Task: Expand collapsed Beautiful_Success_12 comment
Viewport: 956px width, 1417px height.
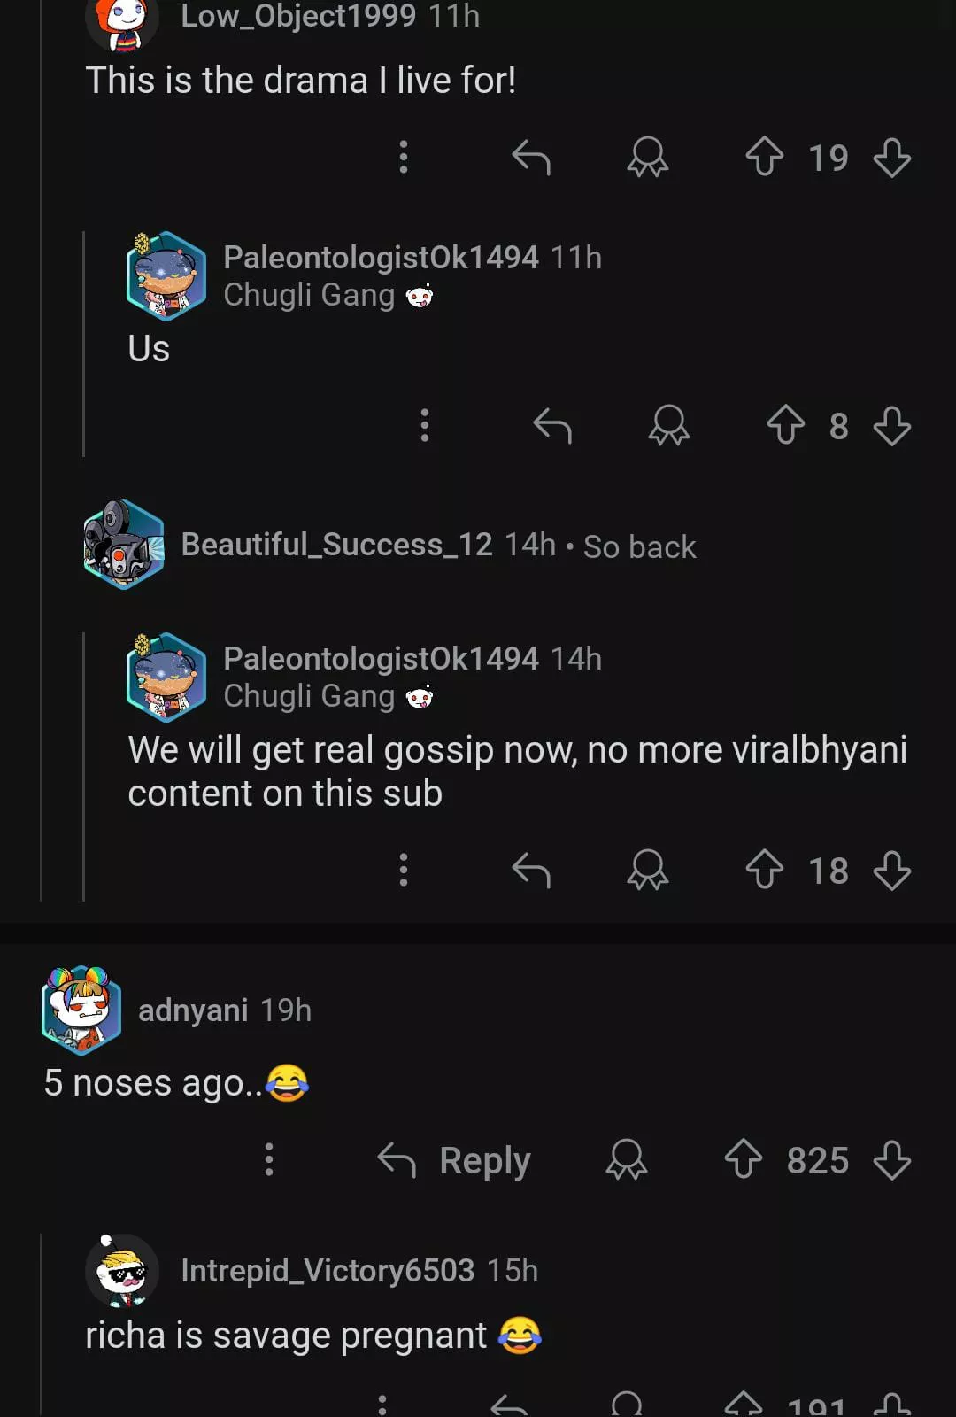Action: click(x=438, y=546)
